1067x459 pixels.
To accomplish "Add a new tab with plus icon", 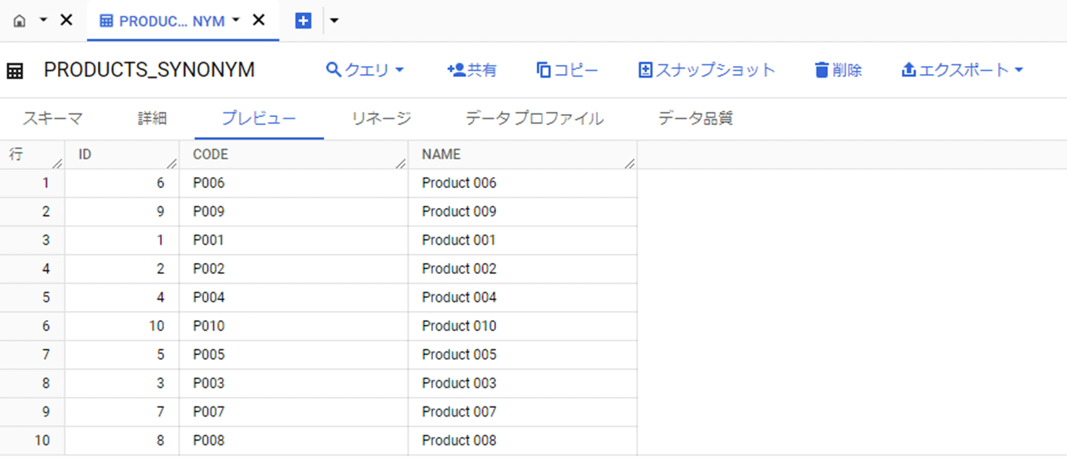I will coord(303,20).
